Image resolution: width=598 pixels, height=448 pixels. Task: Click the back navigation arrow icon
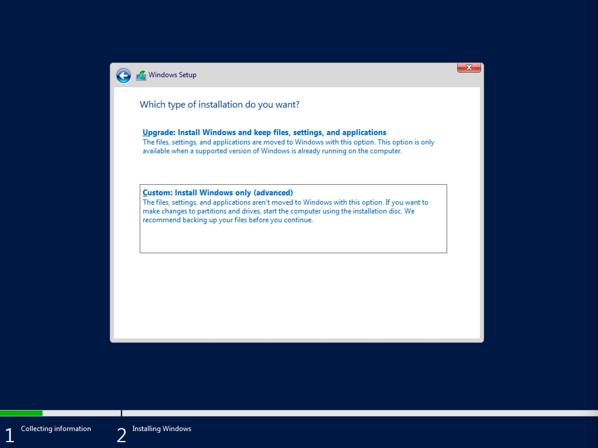[x=124, y=75]
